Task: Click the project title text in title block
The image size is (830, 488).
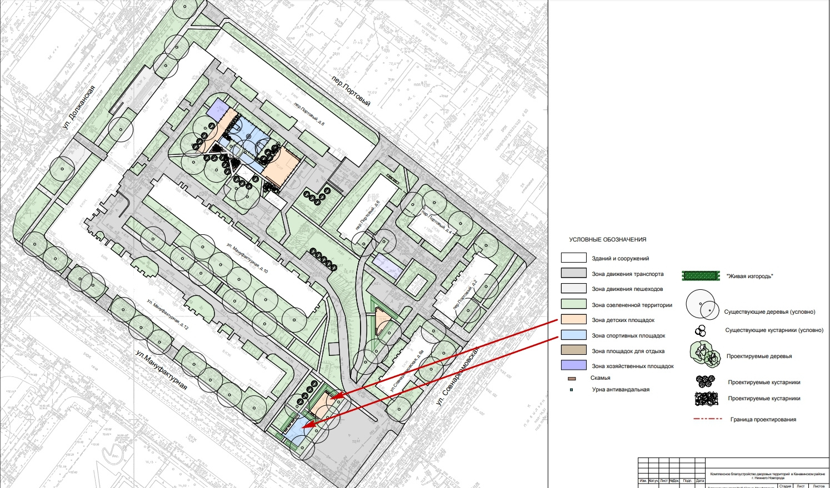Action: tap(768, 476)
